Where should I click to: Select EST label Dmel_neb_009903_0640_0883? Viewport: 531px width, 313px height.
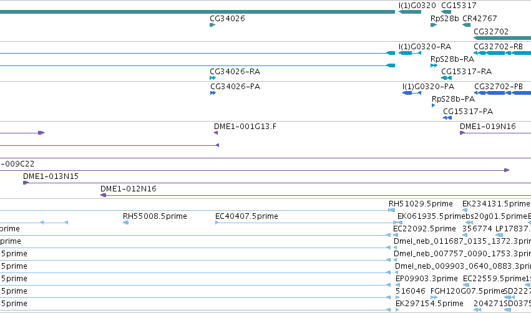[x=463, y=266]
